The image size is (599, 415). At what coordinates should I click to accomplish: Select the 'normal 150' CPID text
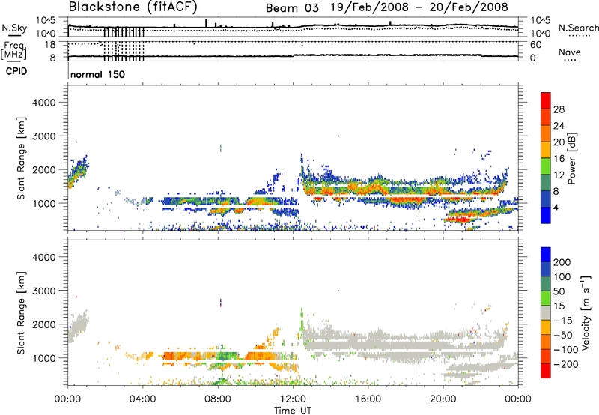97,74
